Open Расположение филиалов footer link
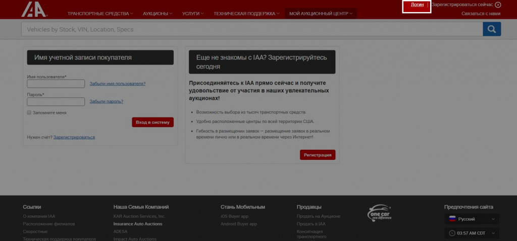This screenshot has width=517, height=241. click(x=49, y=224)
